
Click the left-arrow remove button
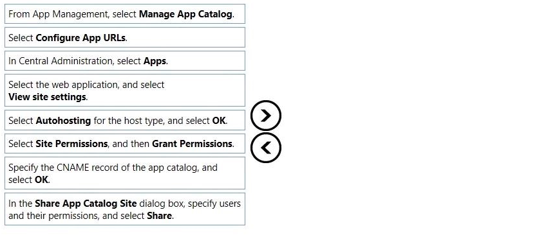click(x=266, y=148)
